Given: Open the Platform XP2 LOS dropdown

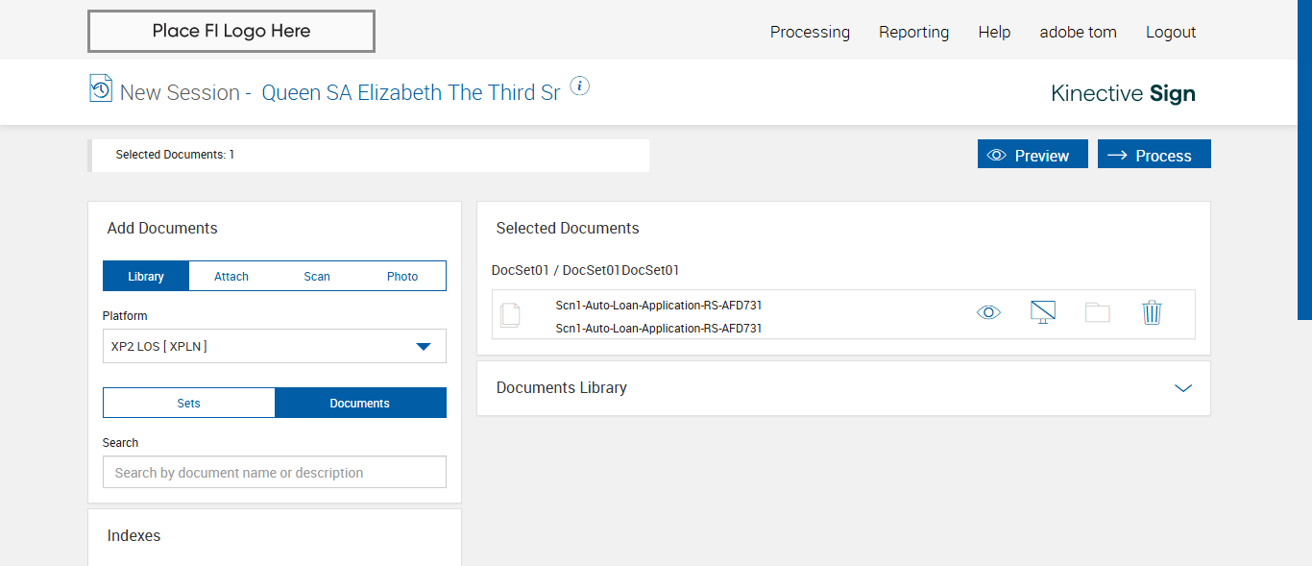Looking at the screenshot, I should tap(275, 346).
